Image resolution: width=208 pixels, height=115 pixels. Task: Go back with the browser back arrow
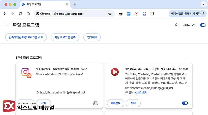[x=5, y=14]
